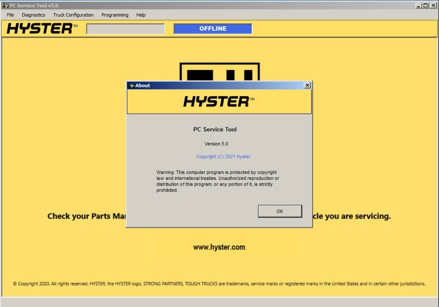Click the Version 5.0 text in the dialog

tap(216, 144)
